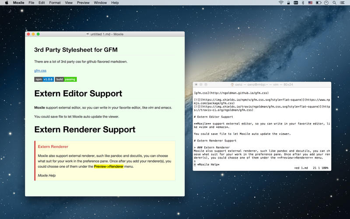
Task: Click the '3rd Party Stylesheet for GFM' heading
Action: [76, 50]
